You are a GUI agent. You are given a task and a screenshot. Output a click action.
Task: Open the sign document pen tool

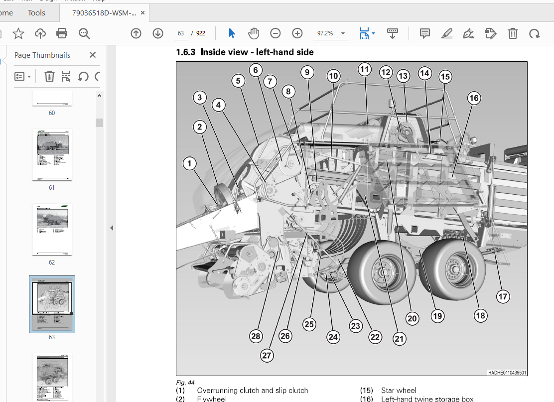(x=468, y=33)
